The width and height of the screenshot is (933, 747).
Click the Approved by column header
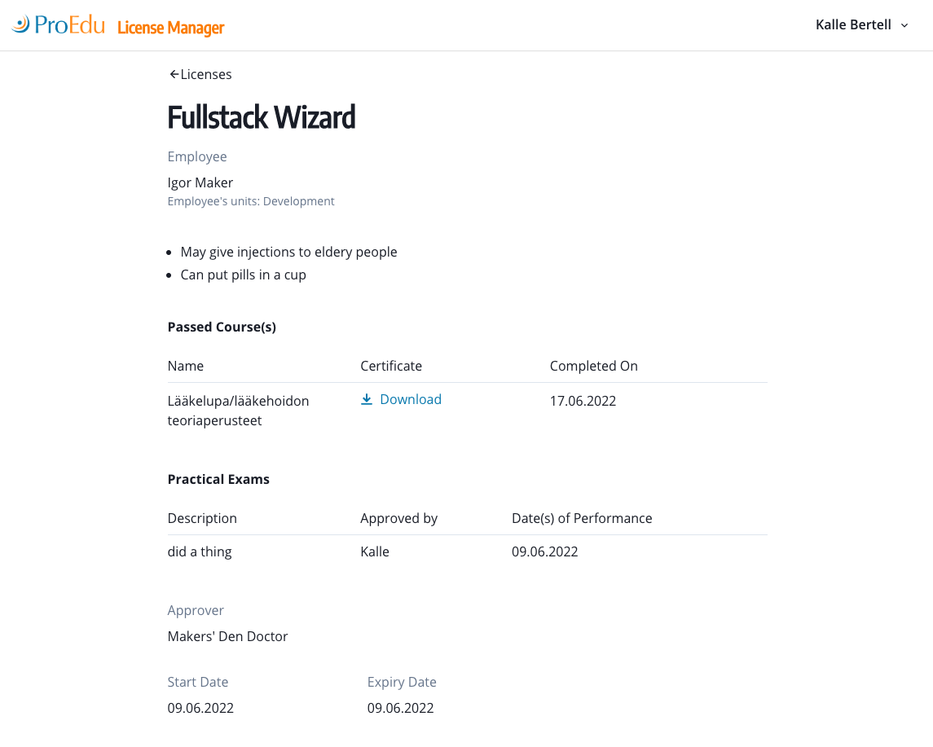[x=398, y=518]
